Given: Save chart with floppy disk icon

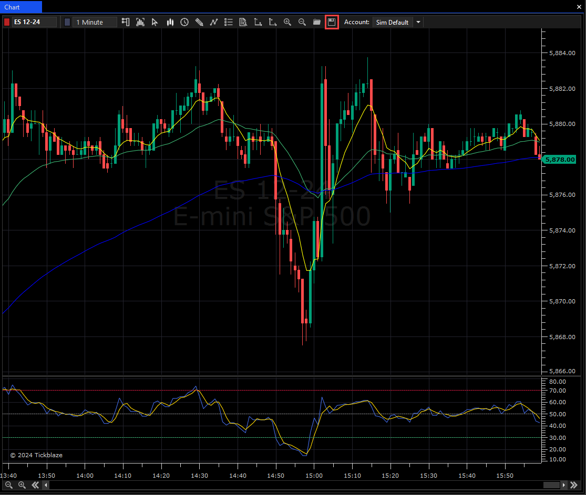Looking at the screenshot, I should pos(332,22).
